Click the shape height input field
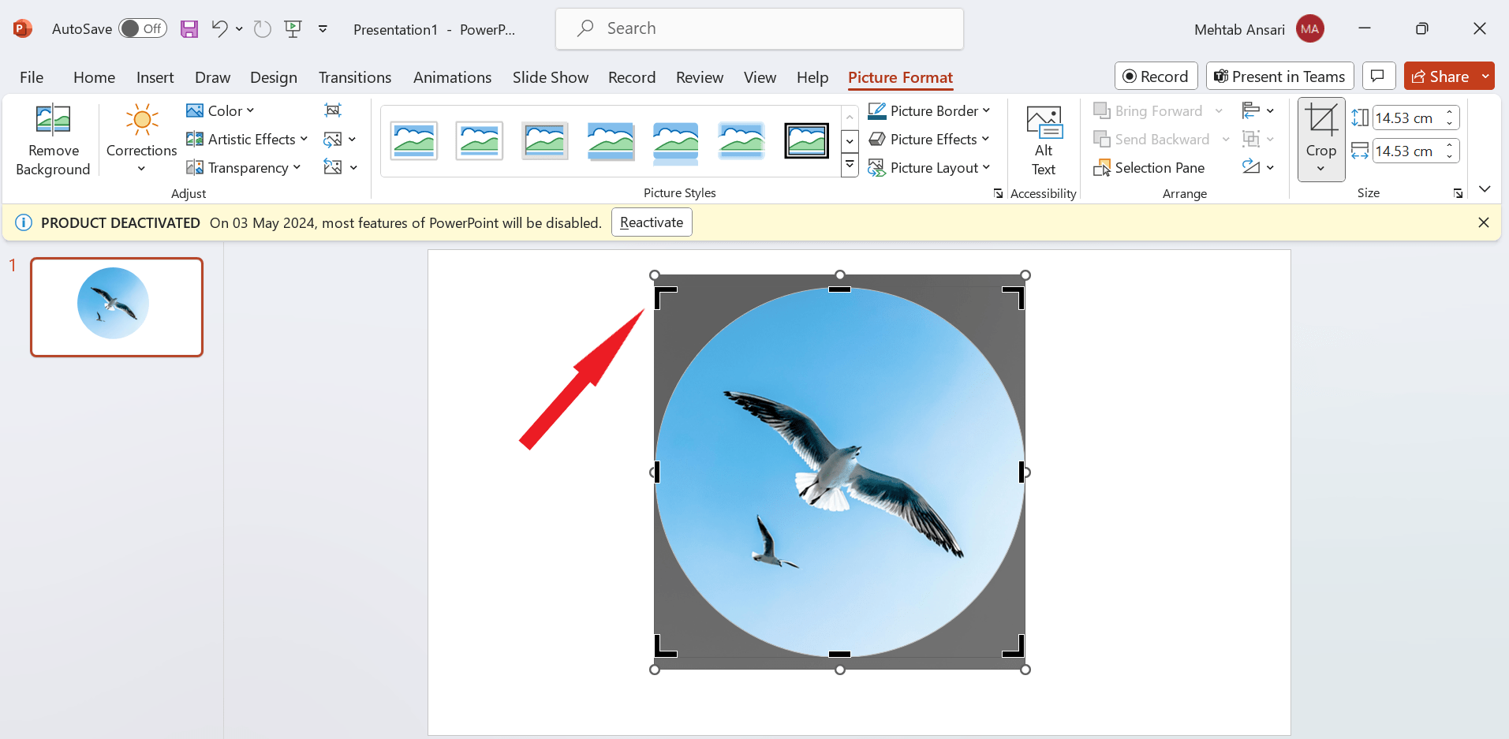 1408,118
